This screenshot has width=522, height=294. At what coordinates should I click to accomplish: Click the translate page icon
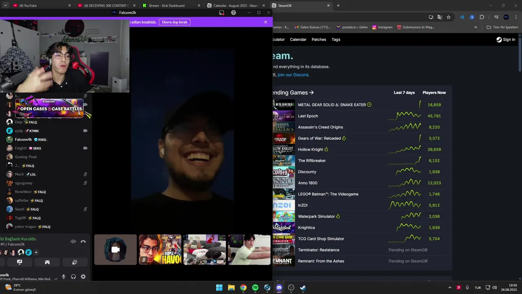440,17
